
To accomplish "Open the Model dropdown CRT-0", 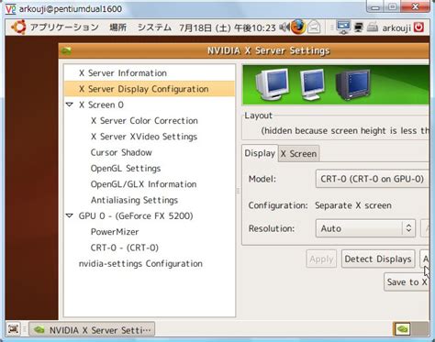I will [x=372, y=179].
